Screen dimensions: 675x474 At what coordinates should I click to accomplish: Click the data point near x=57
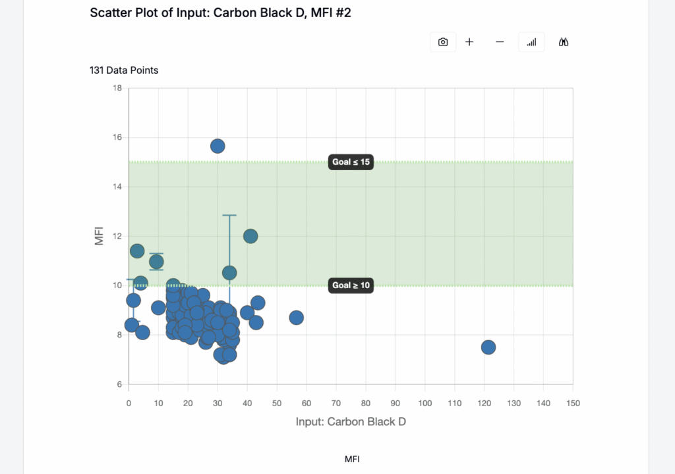pos(297,318)
